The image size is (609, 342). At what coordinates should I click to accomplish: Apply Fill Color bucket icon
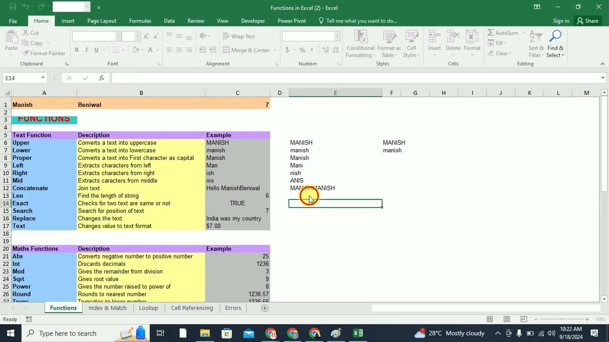click(135, 50)
